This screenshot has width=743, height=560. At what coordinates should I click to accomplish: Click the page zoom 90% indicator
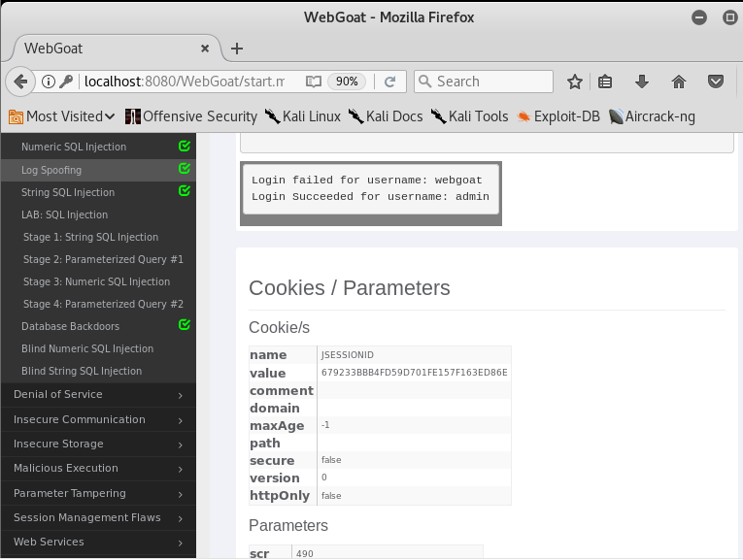348,82
